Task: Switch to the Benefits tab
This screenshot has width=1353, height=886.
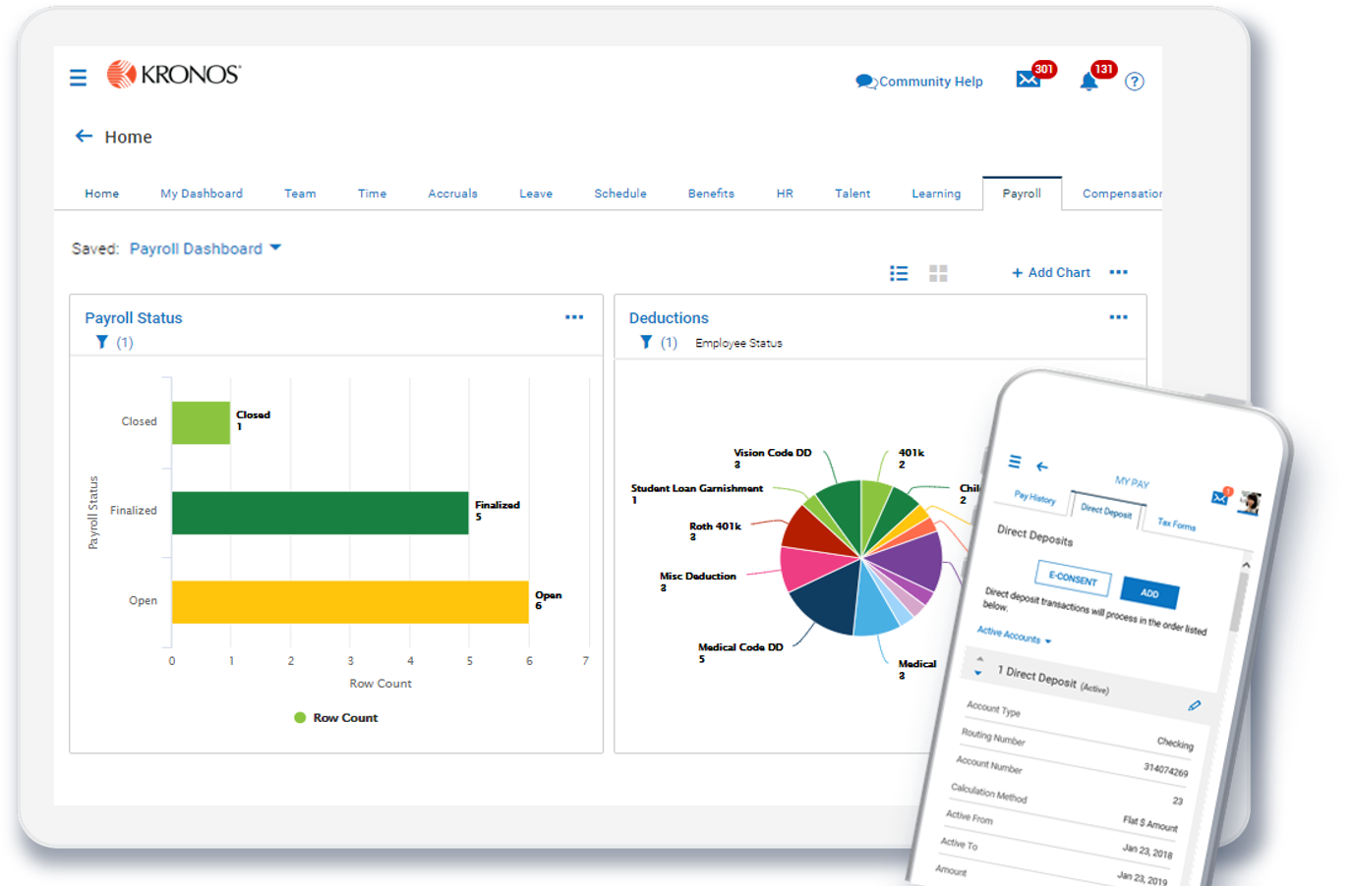Action: (711, 194)
